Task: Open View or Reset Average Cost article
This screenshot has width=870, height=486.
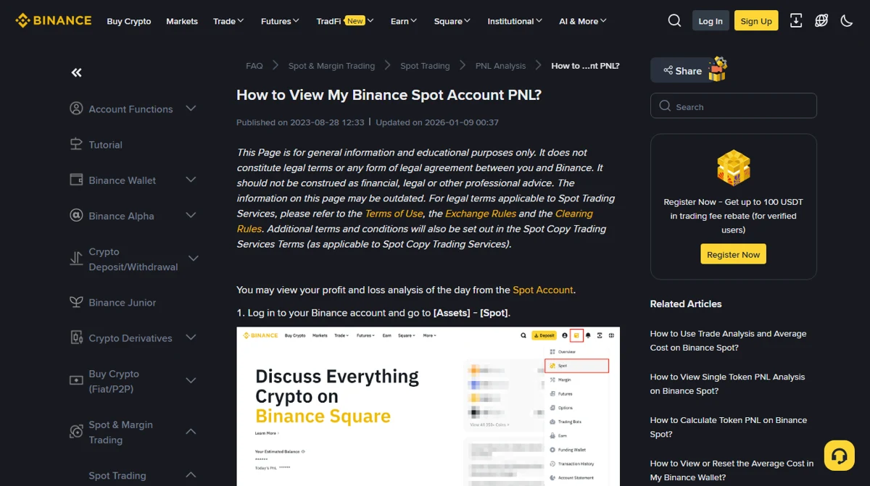Action: pyautogui.click(x=732, y=470)
